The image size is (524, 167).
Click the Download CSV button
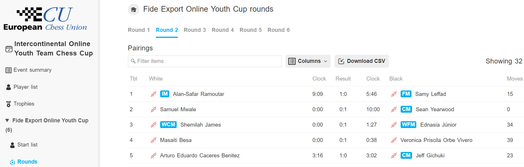[362, 61]
